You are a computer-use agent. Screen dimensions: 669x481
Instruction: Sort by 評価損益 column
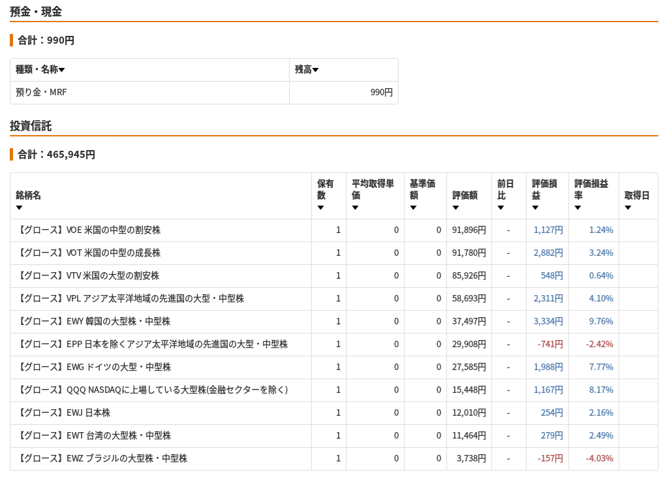tap(535, 207)
